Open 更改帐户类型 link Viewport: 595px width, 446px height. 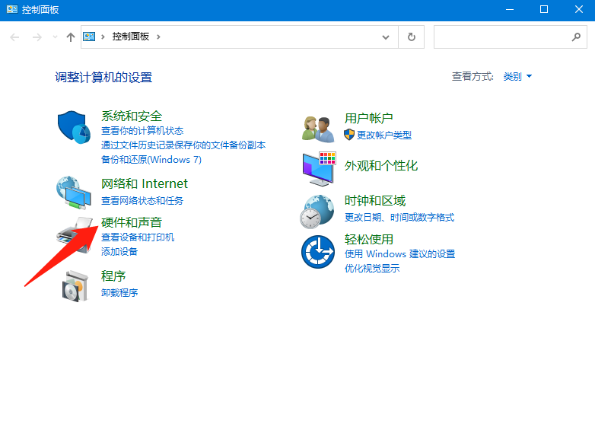click(x=384, y=135)
